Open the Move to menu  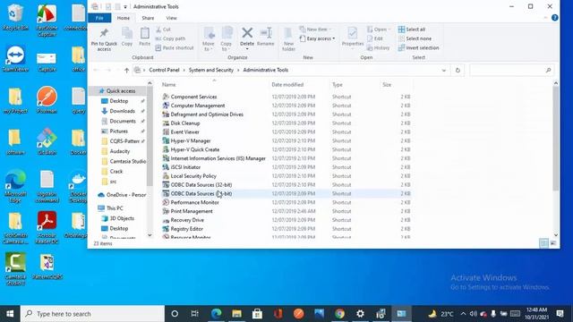(x=209, y=39)
